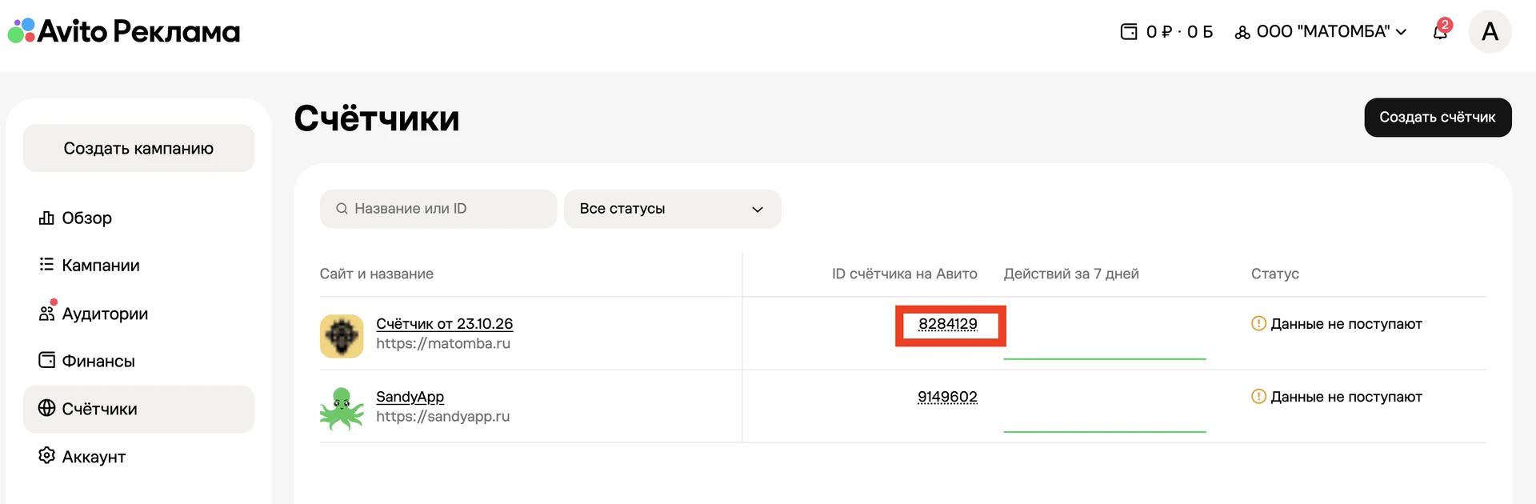Open the user avatar menu
Viewport: 1536px width, 504px height.
pyautogui.click(x=1490, y=32)
